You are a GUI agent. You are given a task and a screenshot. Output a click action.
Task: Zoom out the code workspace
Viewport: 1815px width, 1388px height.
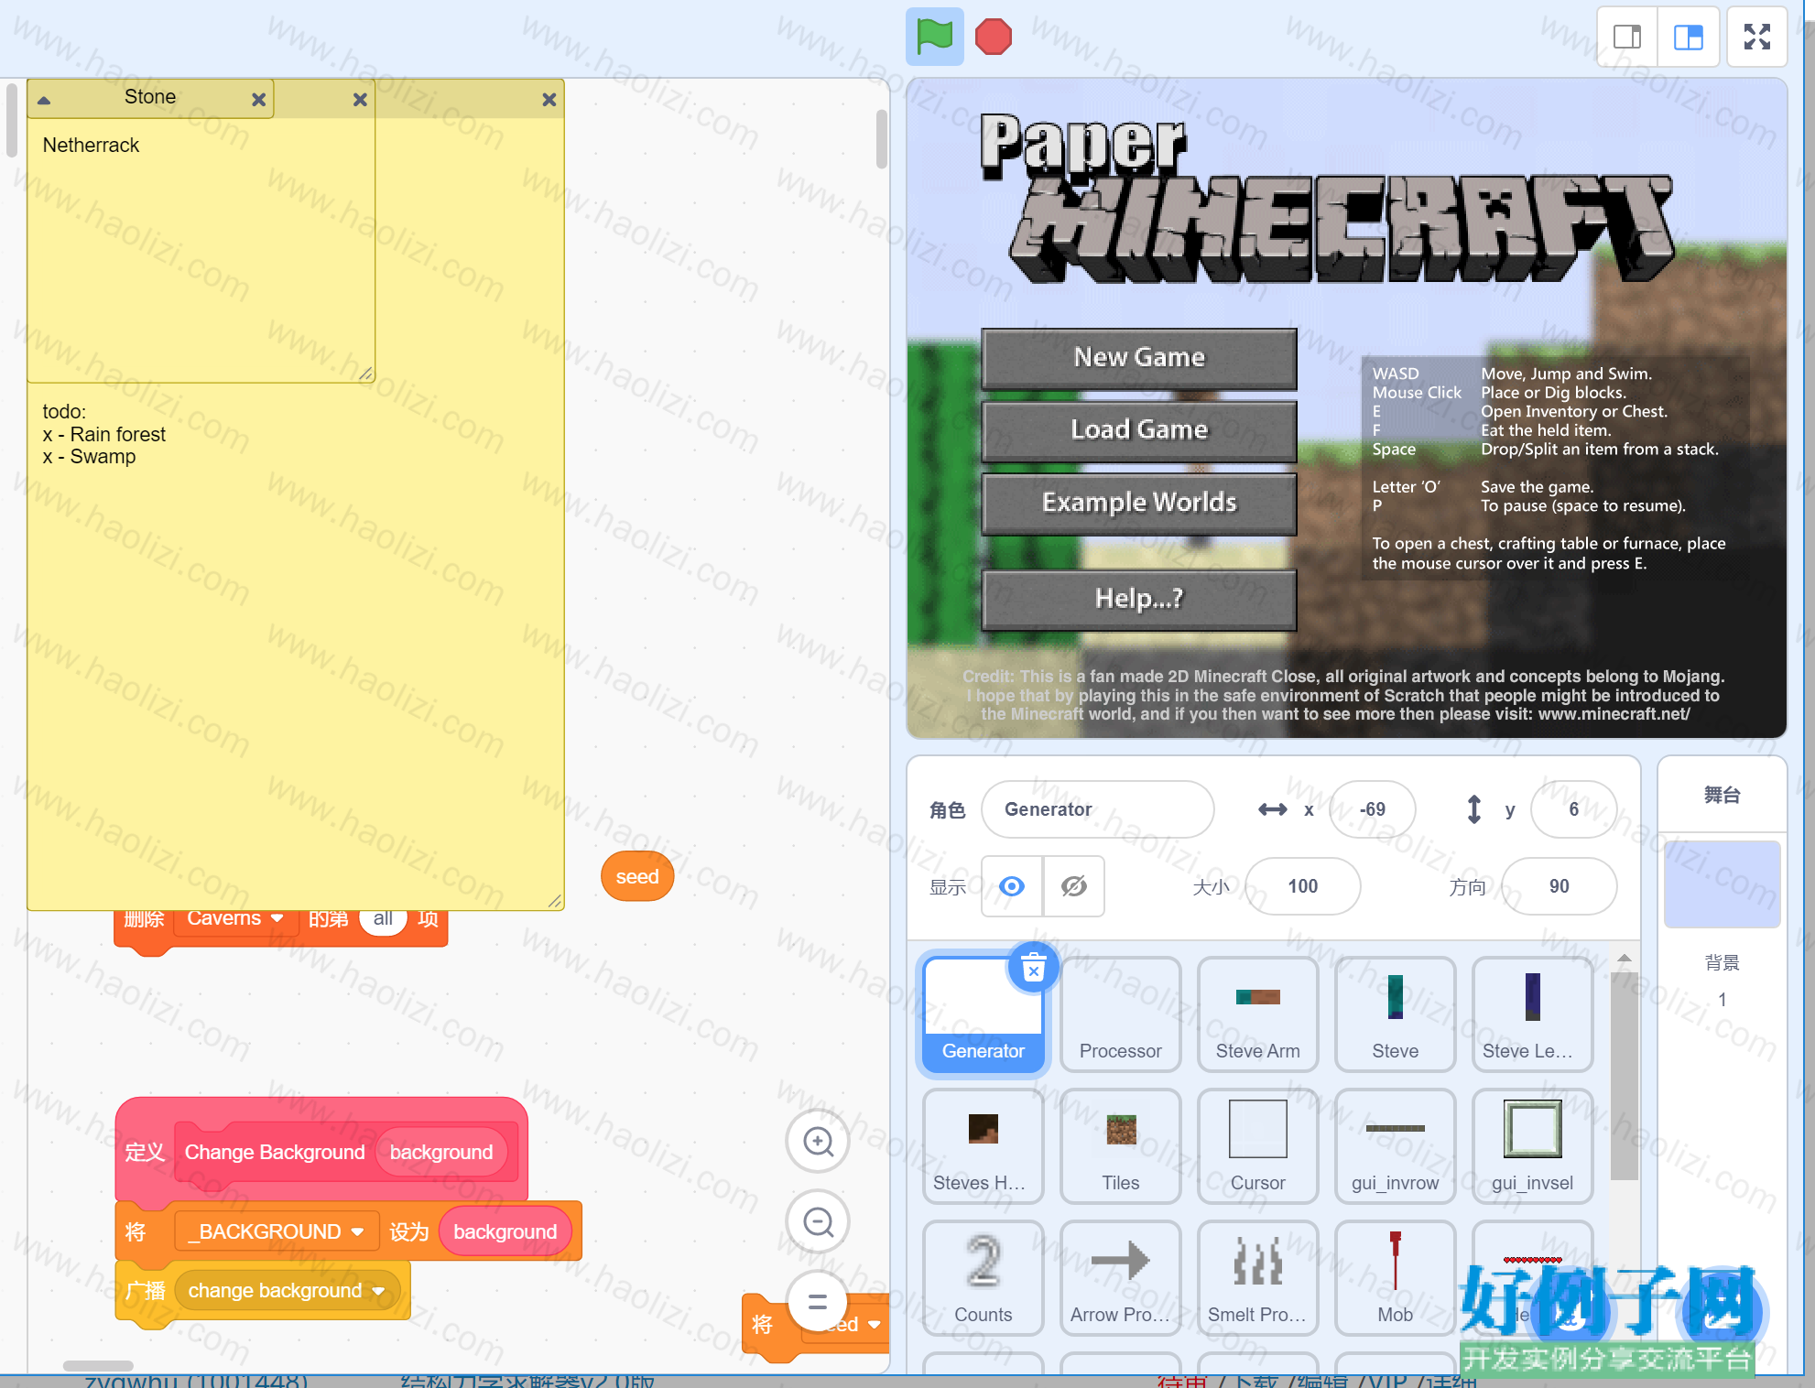(818, 1221)
